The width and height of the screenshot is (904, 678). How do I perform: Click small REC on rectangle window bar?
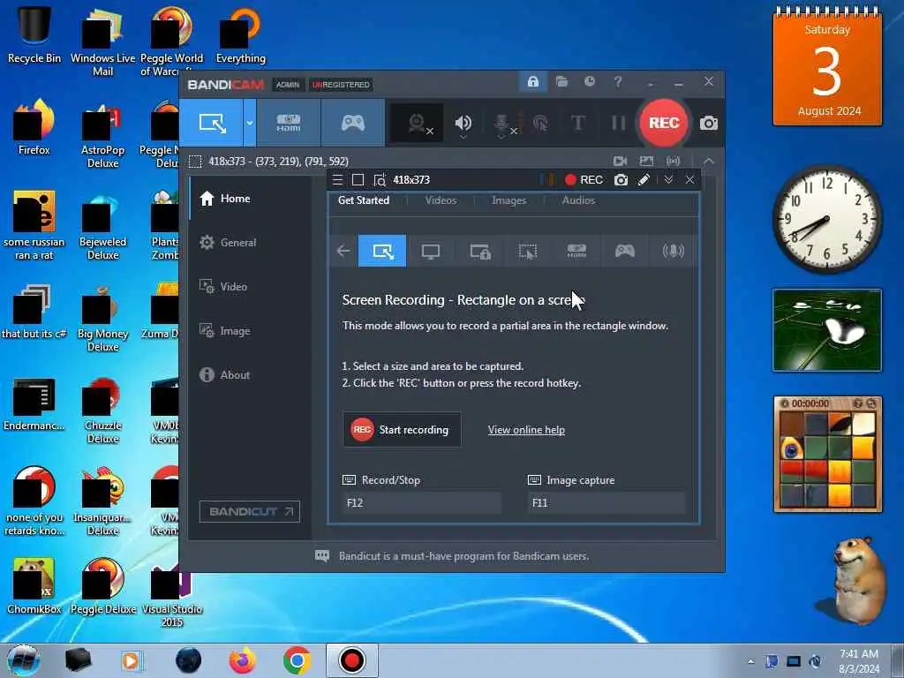click(584, 180)
